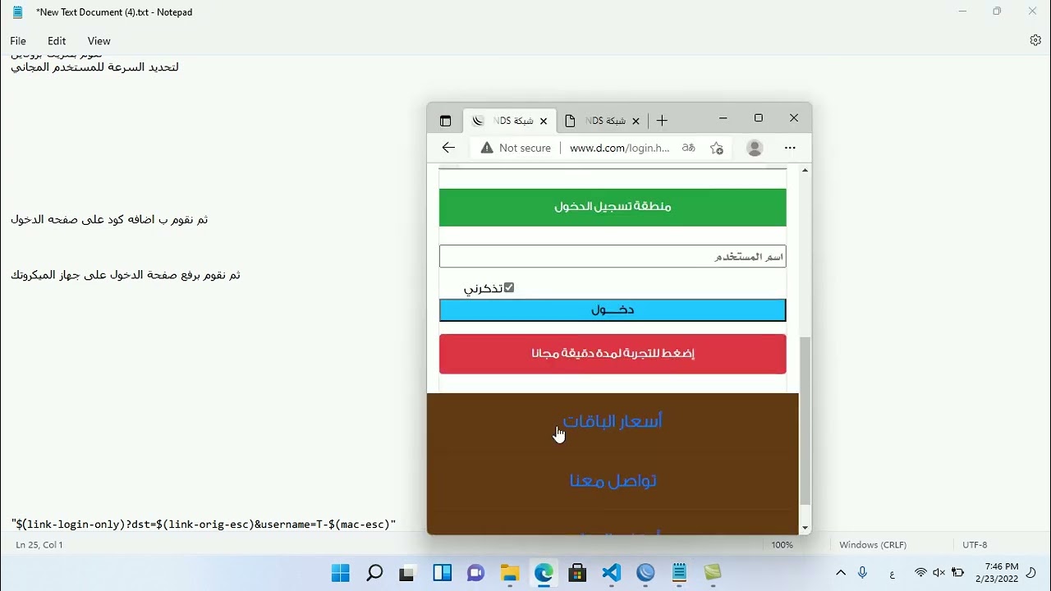This screenshot has height=591, width=1051.
Task: Click the browser scrollbar up arrow
Action: point(805,170)
